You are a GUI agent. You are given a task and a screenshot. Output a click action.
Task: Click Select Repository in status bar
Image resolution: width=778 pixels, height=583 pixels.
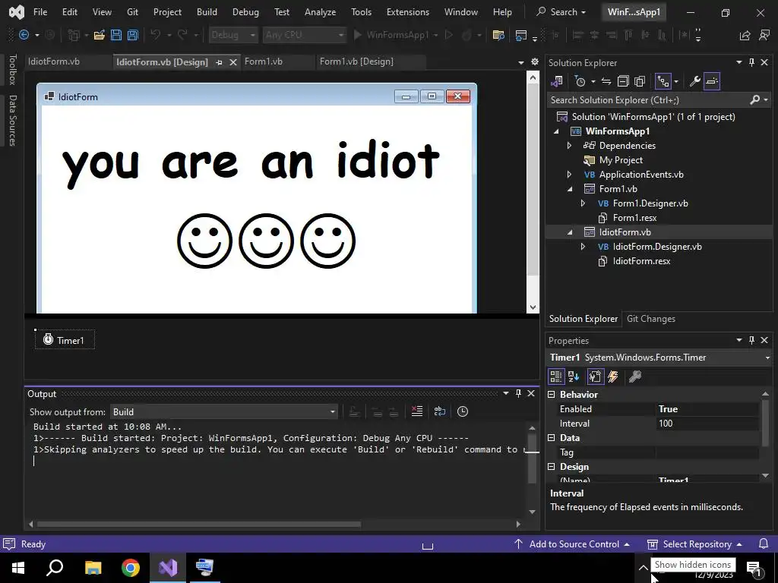point(694,544)
